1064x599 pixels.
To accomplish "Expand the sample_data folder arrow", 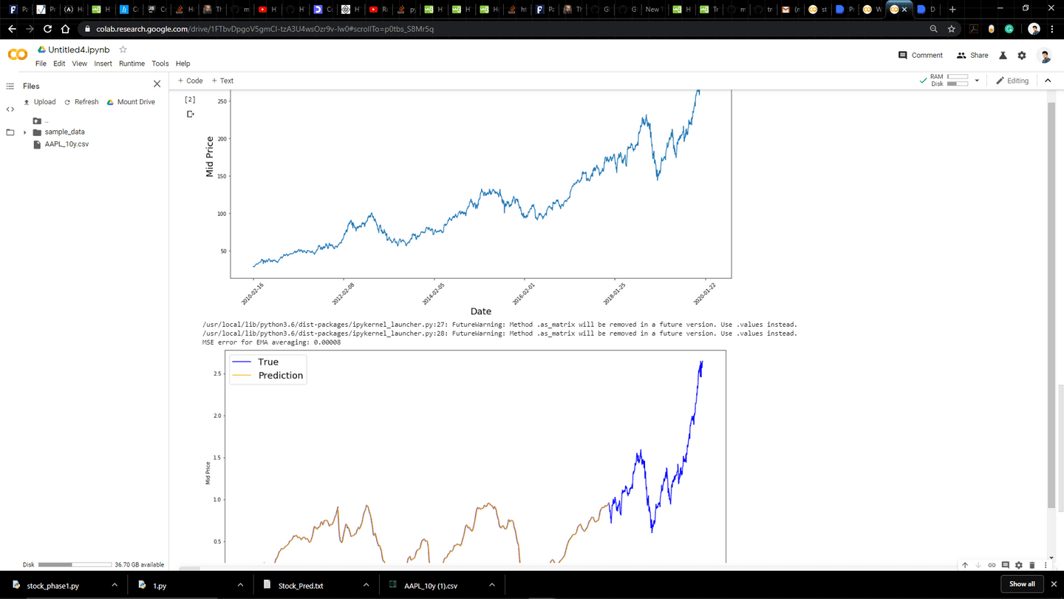I will 25,132.
